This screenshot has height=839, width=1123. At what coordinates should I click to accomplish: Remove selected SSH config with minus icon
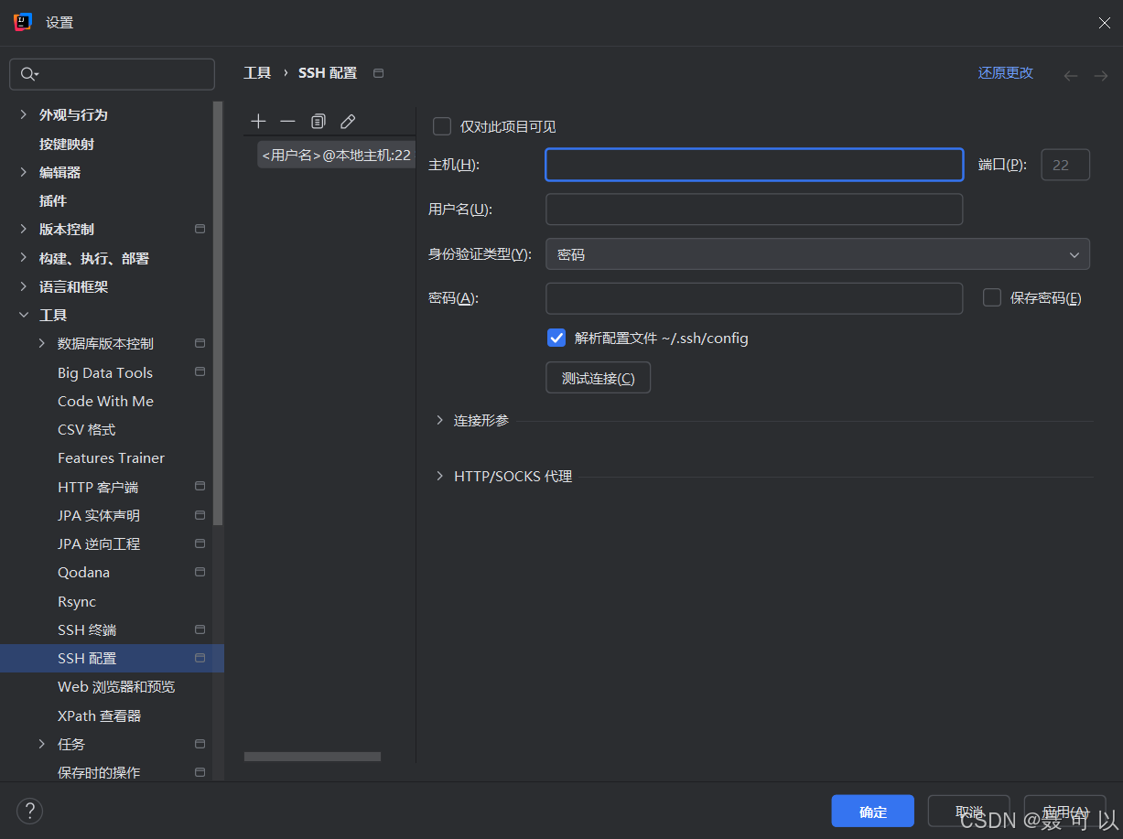[x=287, y=122]
